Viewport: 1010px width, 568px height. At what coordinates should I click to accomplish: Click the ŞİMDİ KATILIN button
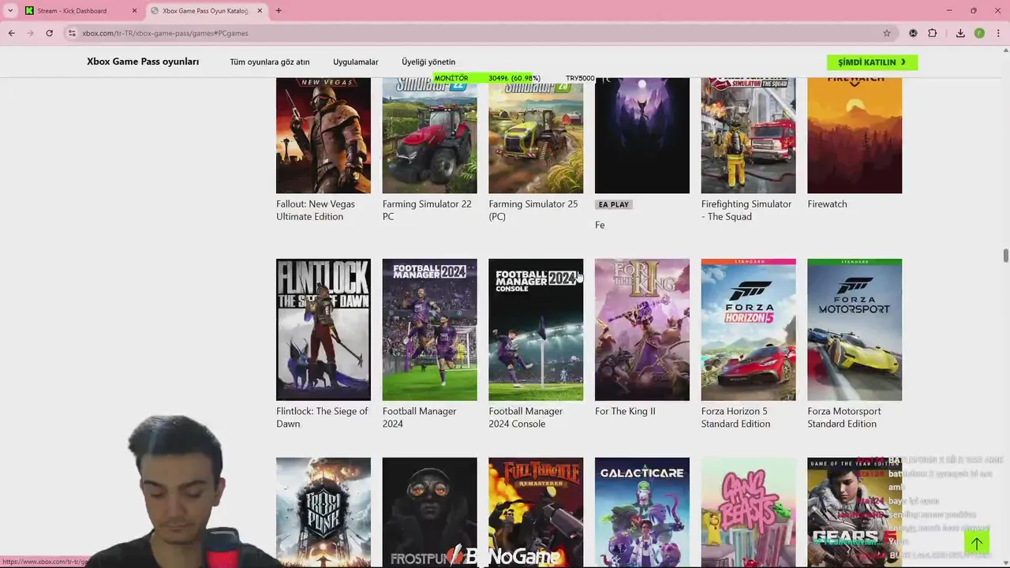[872, 62]
